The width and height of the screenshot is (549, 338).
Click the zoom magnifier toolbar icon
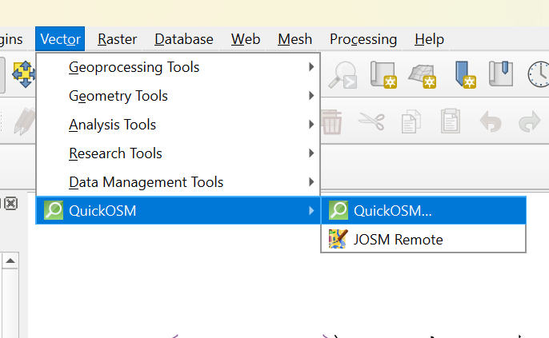click(x=343, y=74)
